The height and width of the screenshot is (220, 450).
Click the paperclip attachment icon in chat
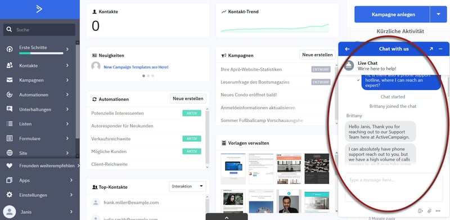tap(429, 211)
